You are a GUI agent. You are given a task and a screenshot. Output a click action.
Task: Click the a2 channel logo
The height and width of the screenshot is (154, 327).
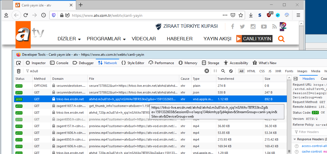point(283,27)
